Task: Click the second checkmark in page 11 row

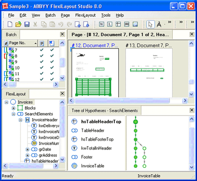Action: point(52,73)
